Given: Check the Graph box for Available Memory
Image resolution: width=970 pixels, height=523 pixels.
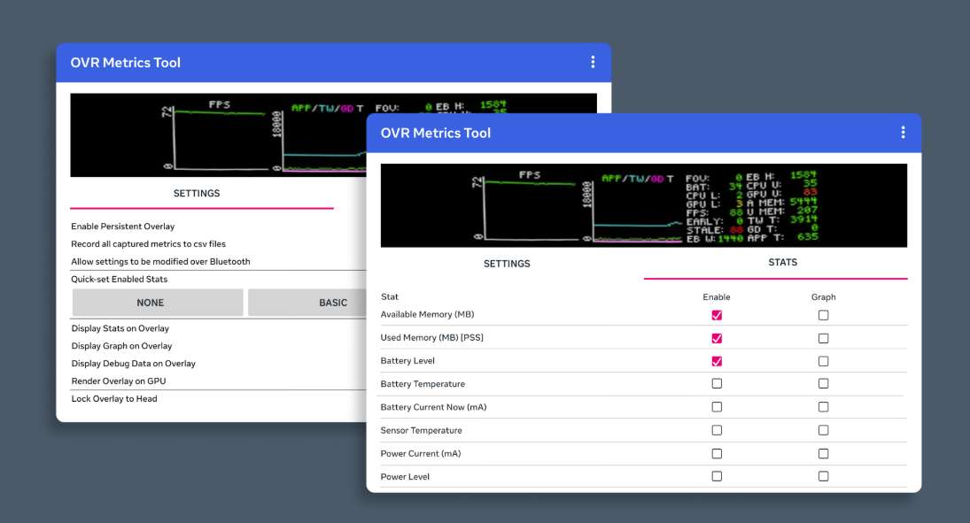Looking at the screenshot, I should tap(823, 315).
